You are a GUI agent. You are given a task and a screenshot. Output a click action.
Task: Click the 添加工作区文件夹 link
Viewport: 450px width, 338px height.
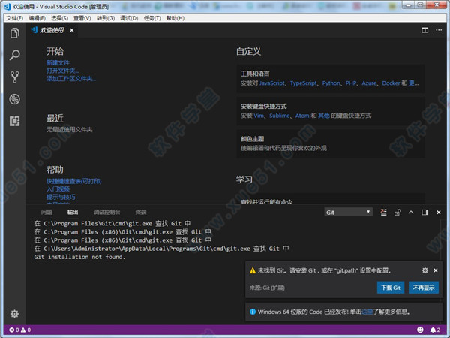coord(71,78)
